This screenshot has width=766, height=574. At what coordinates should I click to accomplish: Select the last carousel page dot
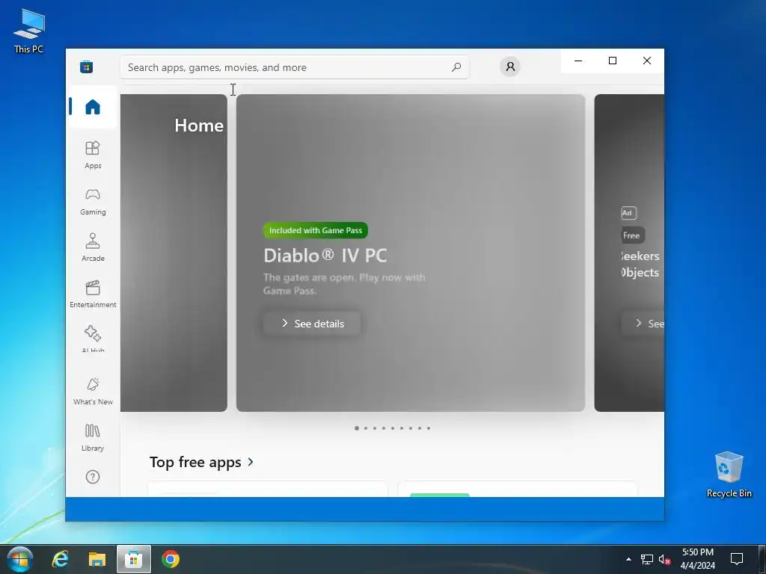(x=429, y=428)
